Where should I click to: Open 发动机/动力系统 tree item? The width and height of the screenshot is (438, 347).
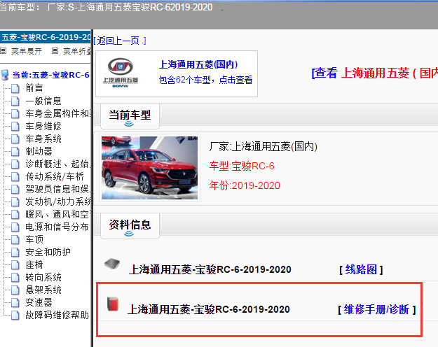(57, 201)
